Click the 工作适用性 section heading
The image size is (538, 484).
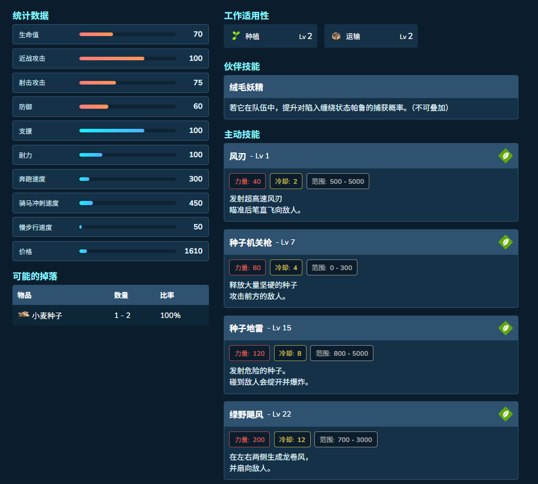click(x=246, y=16)
